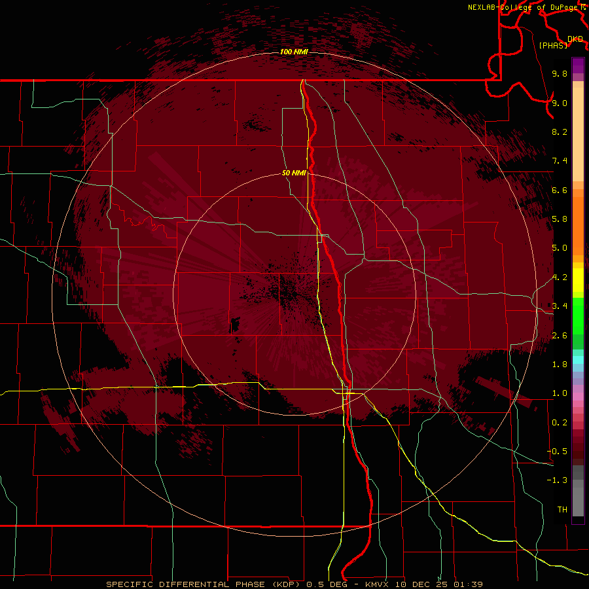
Task: Select the 2.6 legend value
Action: tap(560, 336)
